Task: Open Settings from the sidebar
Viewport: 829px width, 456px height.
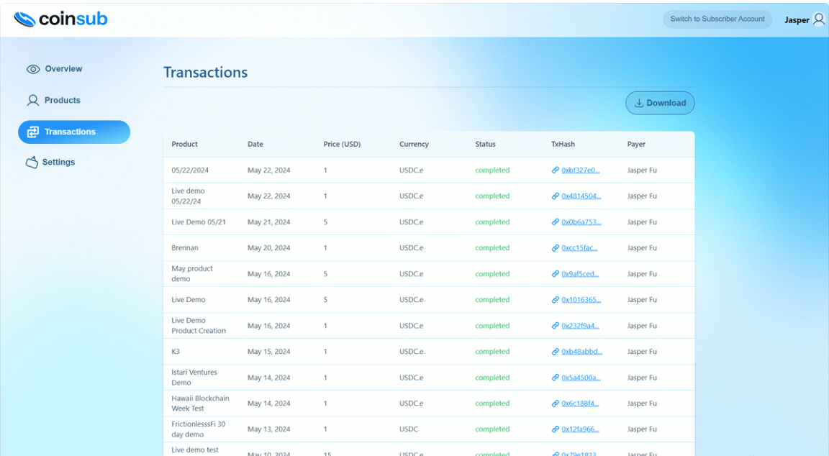Action: point(58,163)
